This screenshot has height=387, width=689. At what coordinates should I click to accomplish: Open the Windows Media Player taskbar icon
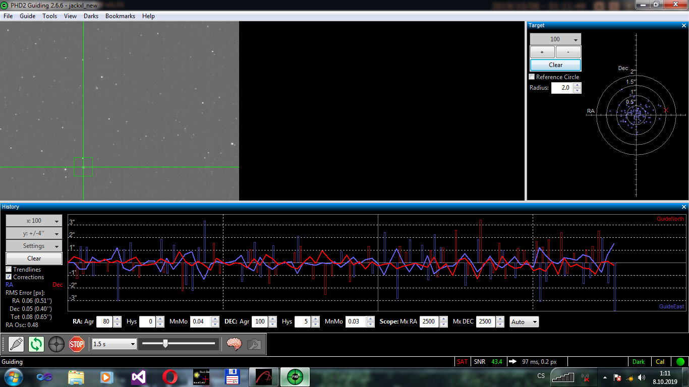click(107, 377)
